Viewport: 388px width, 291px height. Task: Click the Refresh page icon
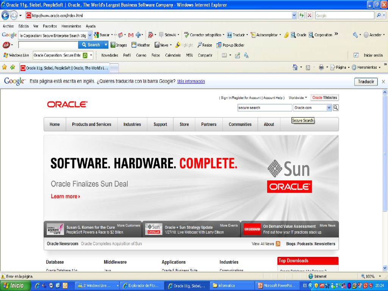(301, 15)
